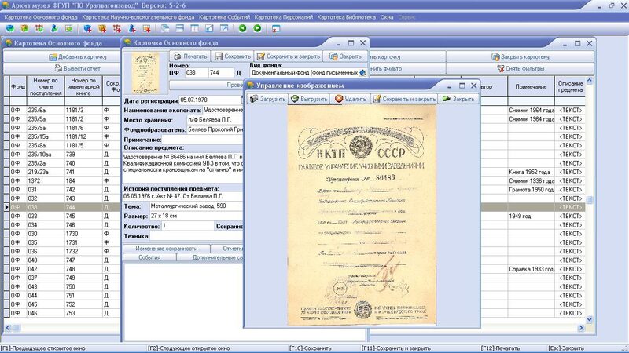Screen dimensions: 629x353
Task: Click the empty Техника input field
Action: point(196,236)
